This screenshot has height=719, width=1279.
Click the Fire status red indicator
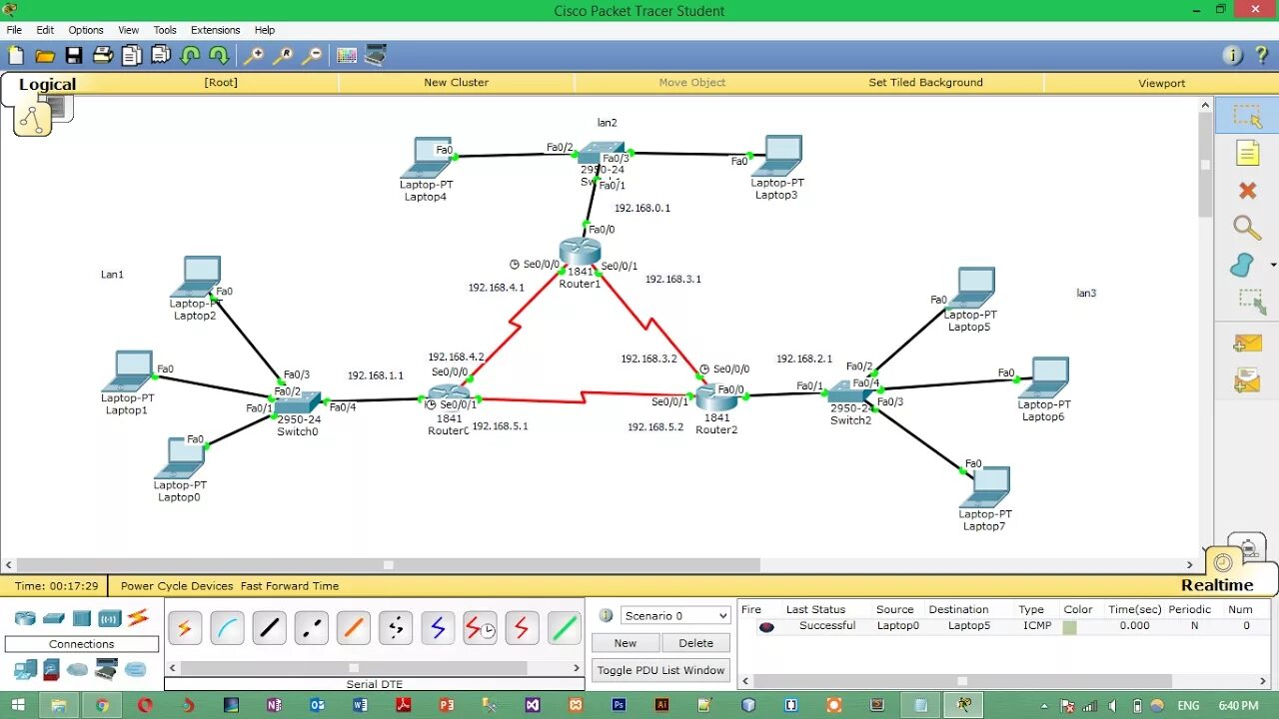click(x=766, y=627)
